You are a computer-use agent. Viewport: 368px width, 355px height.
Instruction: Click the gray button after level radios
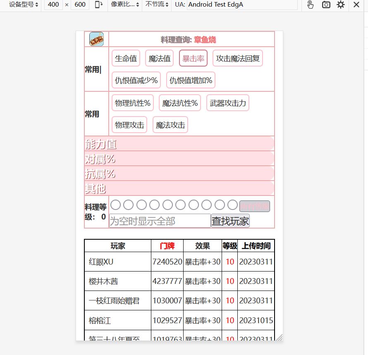pyautogui.click(x=255, y=206)
